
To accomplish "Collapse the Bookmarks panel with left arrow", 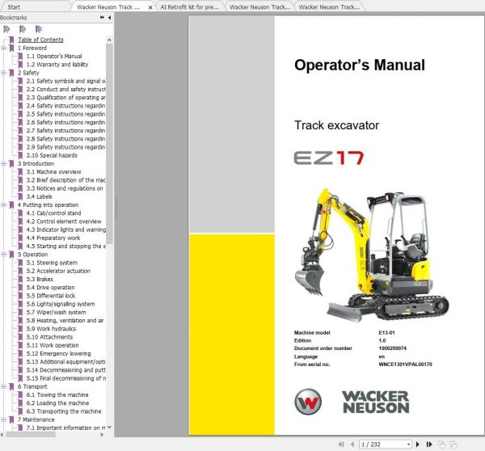I will click(109, 18).
